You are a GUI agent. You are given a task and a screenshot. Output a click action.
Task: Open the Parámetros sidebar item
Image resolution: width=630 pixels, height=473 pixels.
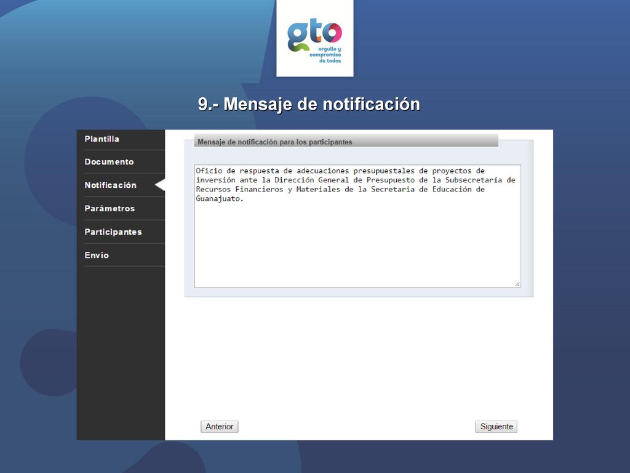110,209
